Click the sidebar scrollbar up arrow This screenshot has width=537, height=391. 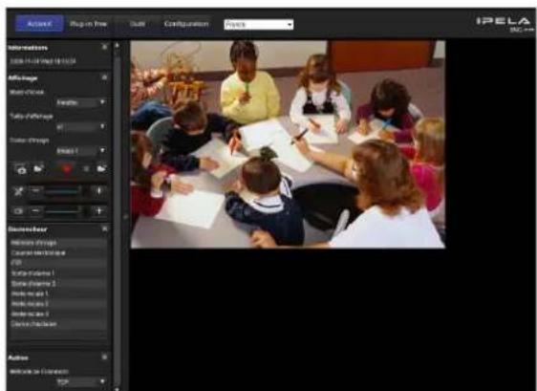pos(118,45)
